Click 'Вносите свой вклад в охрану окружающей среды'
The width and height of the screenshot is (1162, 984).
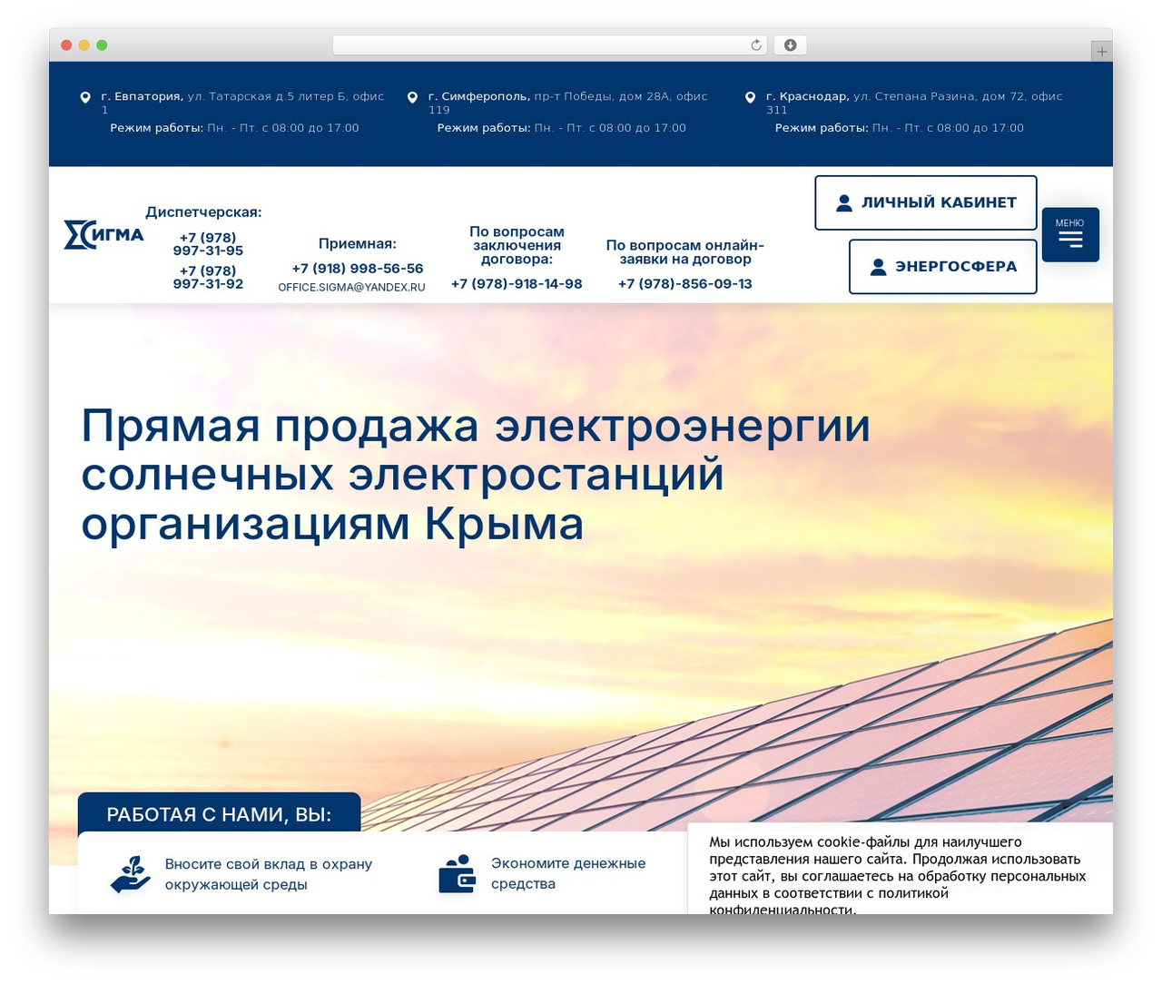point(269,874)
